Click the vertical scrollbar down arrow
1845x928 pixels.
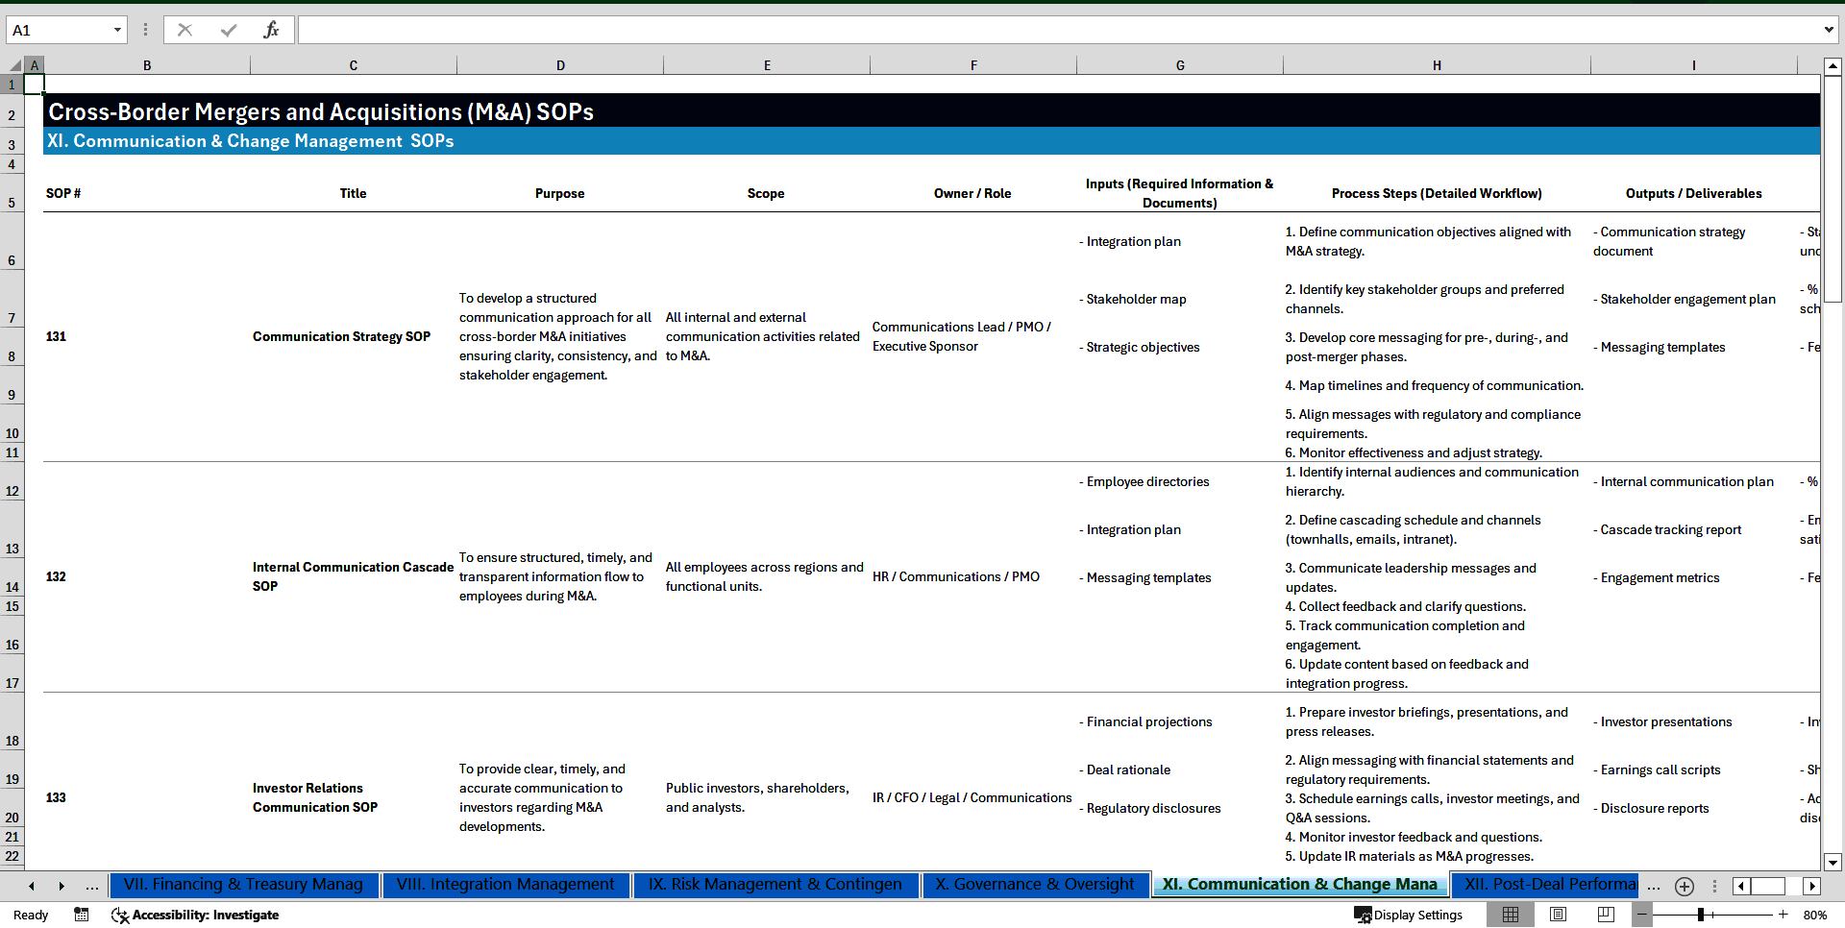(1833, 863)
